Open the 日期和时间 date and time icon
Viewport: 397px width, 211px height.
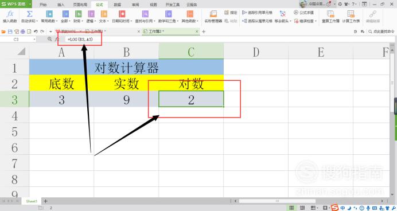(x=122, y=14)
